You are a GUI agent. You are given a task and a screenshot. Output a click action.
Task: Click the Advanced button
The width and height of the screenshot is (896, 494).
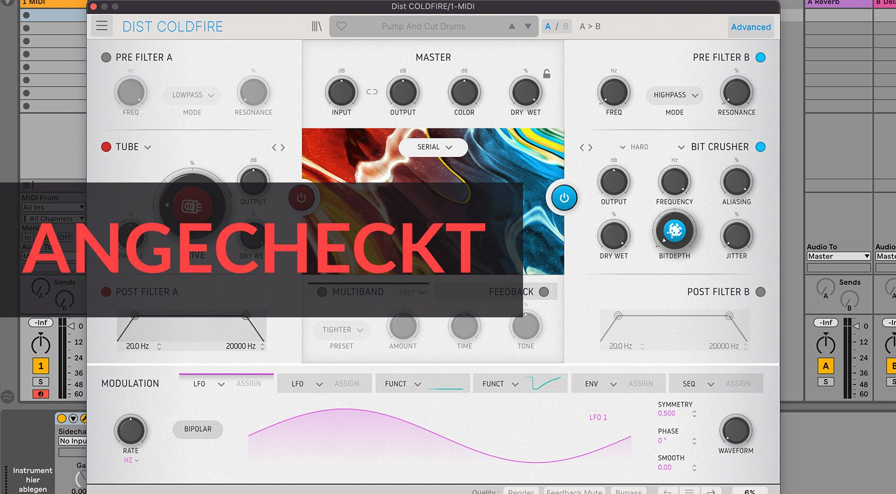pos(751,27)
